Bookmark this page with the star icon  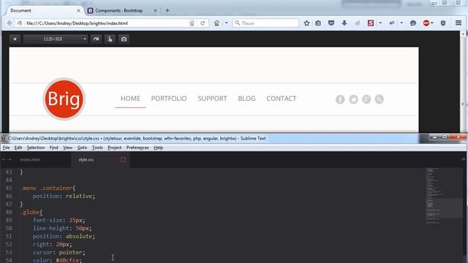pos(306,23)
